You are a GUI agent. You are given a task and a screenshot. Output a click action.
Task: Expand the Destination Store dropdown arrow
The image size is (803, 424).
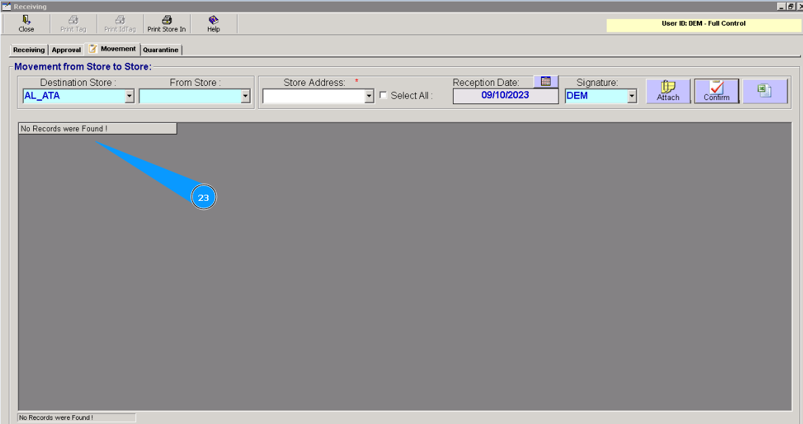coord(129,96)
